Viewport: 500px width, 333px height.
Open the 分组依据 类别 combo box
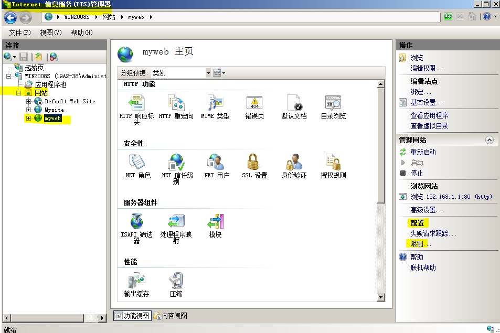click(181, 73)
